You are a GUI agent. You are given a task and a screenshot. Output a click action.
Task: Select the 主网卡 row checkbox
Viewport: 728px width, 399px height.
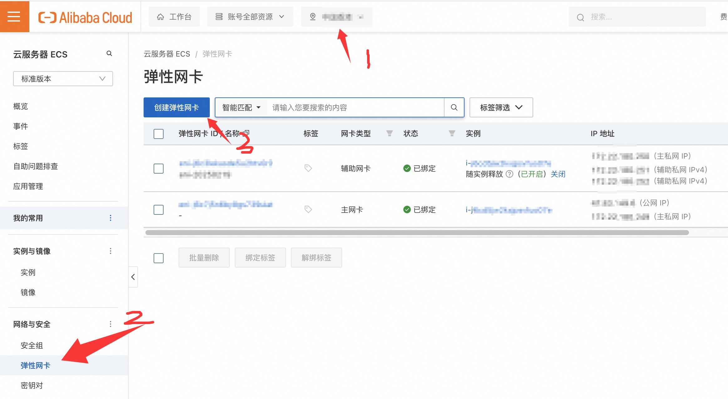coord(159,210)
